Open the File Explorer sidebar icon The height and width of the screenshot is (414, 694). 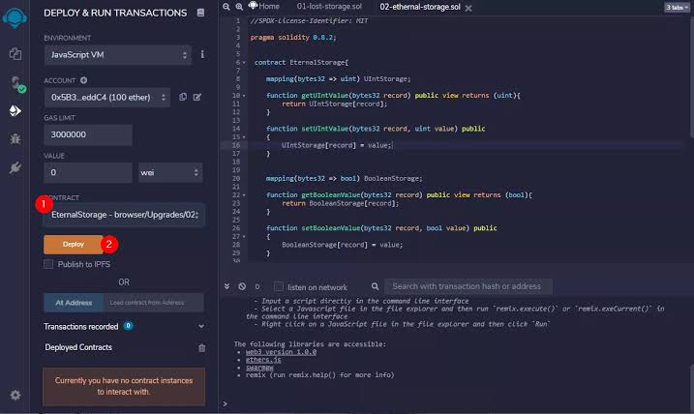coord(15,54)
